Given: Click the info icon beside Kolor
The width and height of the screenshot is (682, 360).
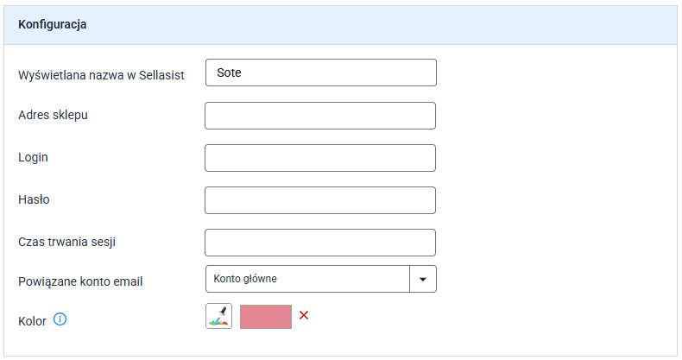Looking at the screenshot, I should (60, 319).
